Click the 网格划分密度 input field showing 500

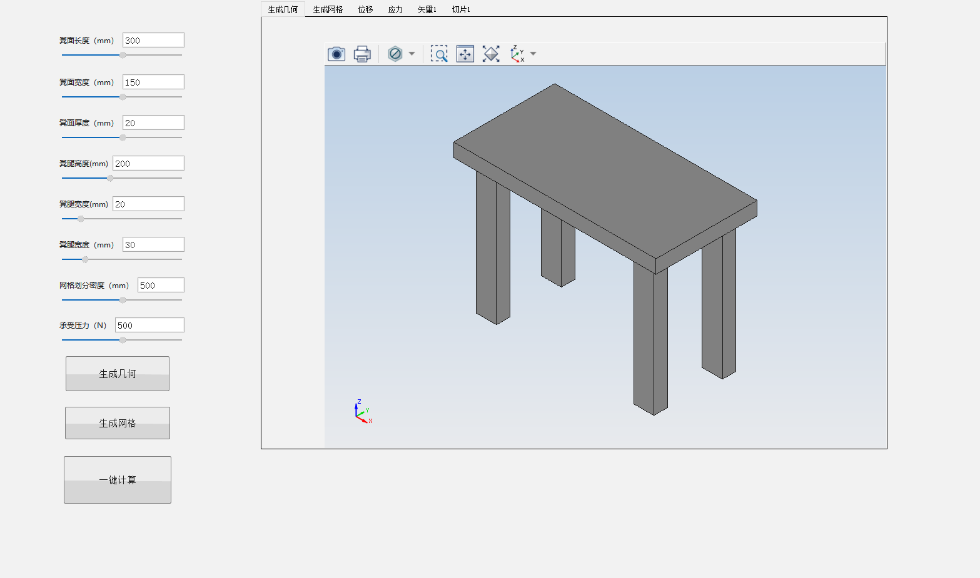click(x=161, y=285)
